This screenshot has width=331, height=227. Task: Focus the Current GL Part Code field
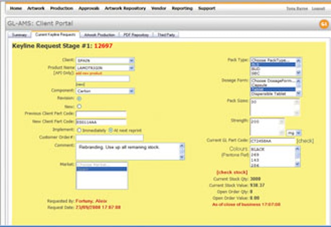point(272,141)
